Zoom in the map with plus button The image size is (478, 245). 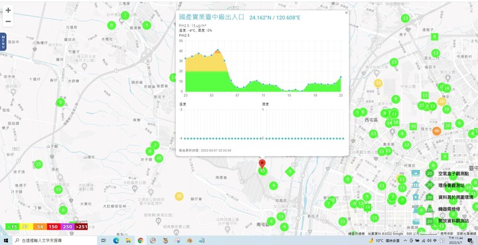8,11
